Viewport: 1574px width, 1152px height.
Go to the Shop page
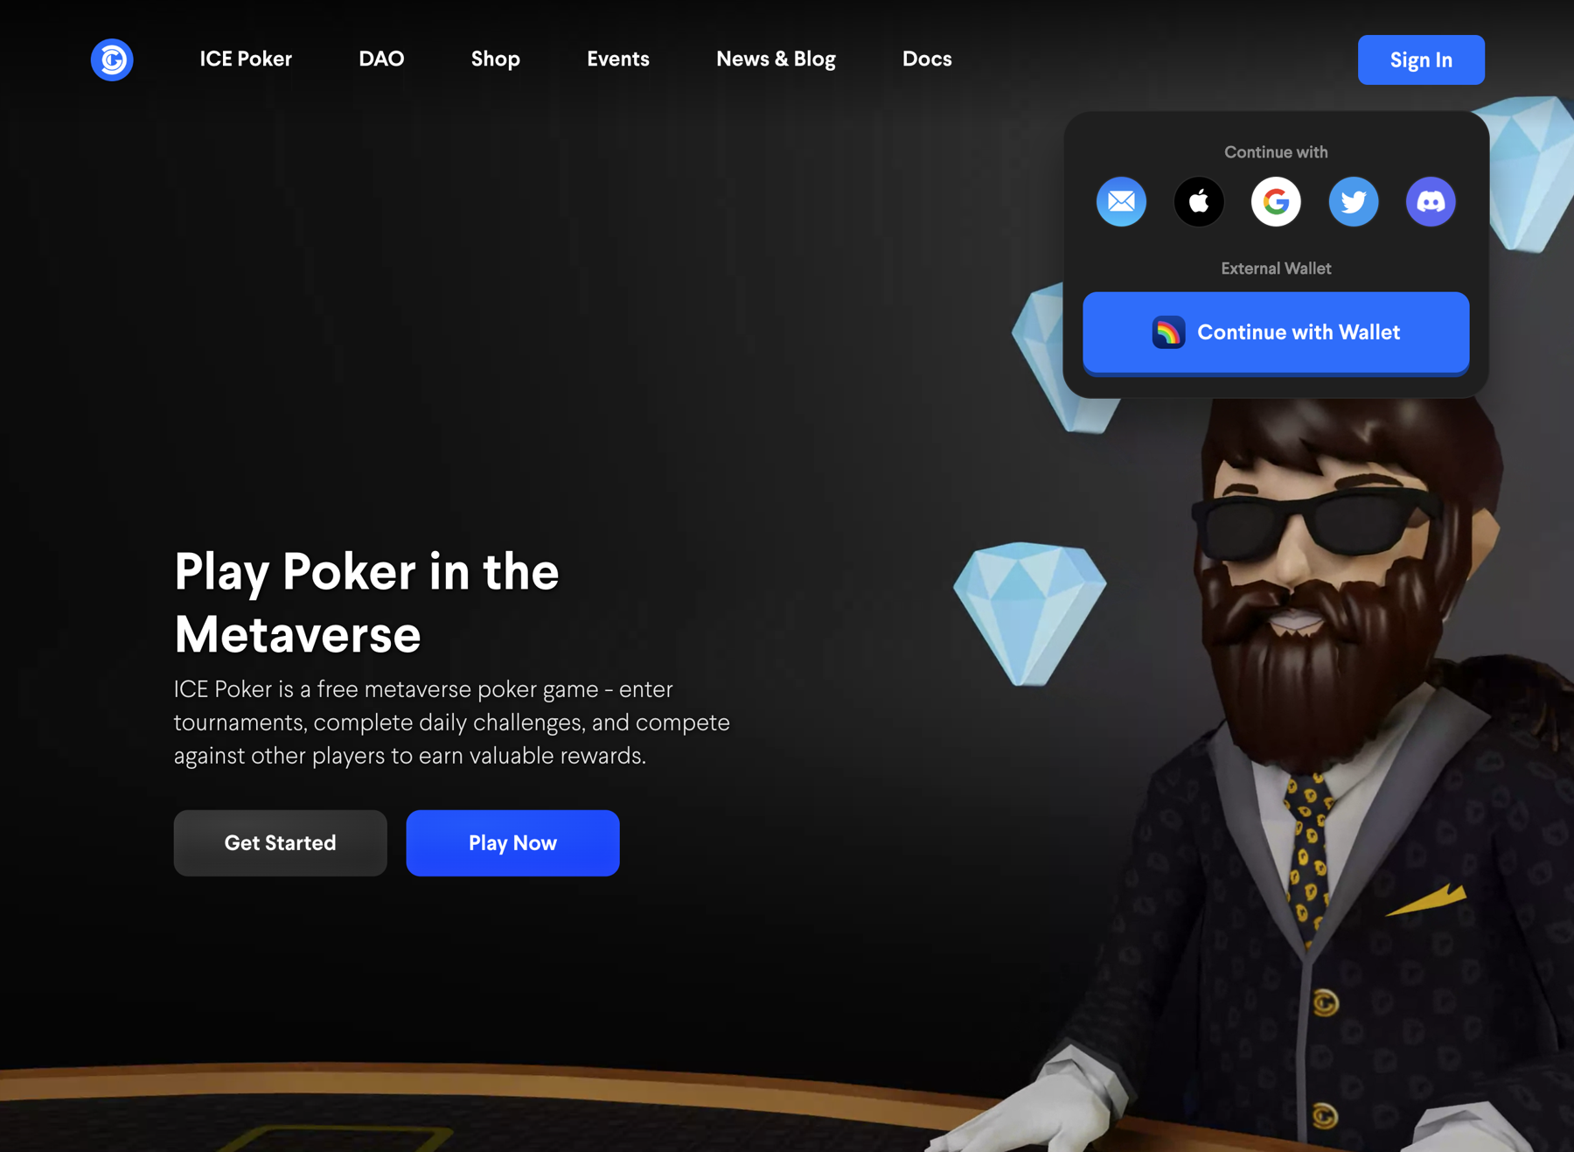[496, 59]
